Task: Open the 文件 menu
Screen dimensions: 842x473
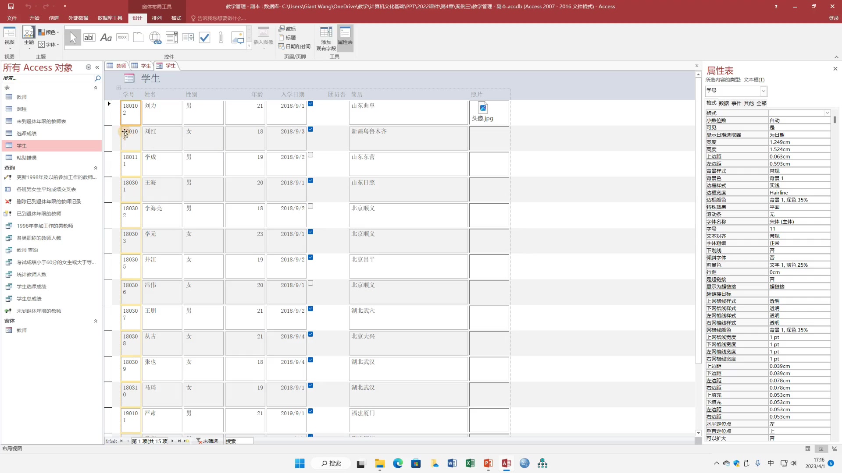Action: [x=12, y=18]
